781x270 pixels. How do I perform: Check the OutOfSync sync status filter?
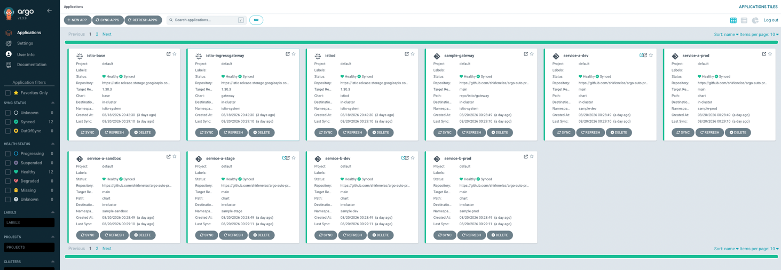[x=8, y=131]
